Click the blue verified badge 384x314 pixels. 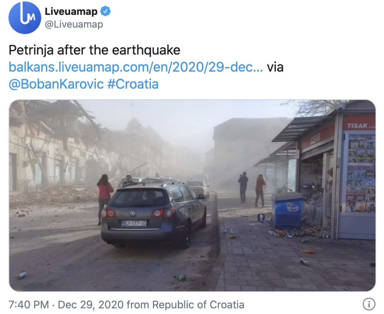pyautogui.click(x=106, y=12)
